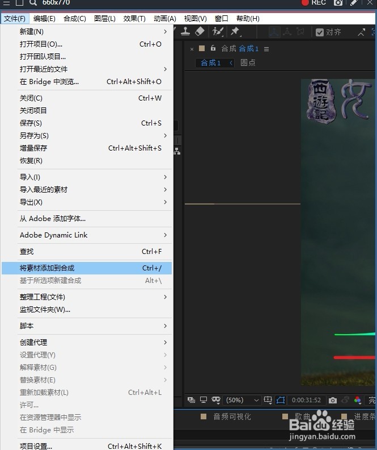Screen dimensions: 377x450
Task: Choose 打开团队项目... menu entry
Action: 86,57
